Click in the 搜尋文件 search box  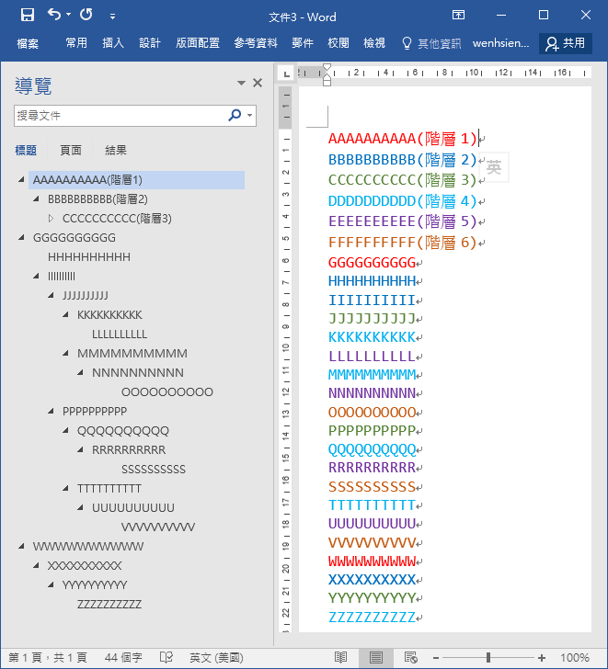point(120,116)
